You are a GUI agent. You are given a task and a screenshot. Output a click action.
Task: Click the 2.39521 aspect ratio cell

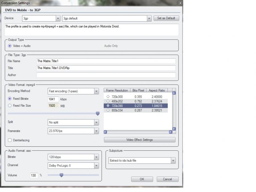click(x=157, y=110)
